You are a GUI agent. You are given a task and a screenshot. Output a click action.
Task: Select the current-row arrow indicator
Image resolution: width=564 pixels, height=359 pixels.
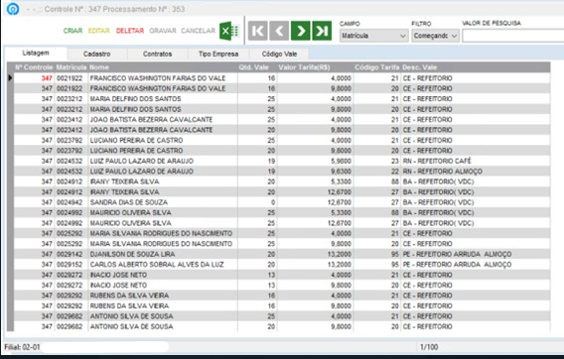[x=10, y=78]
